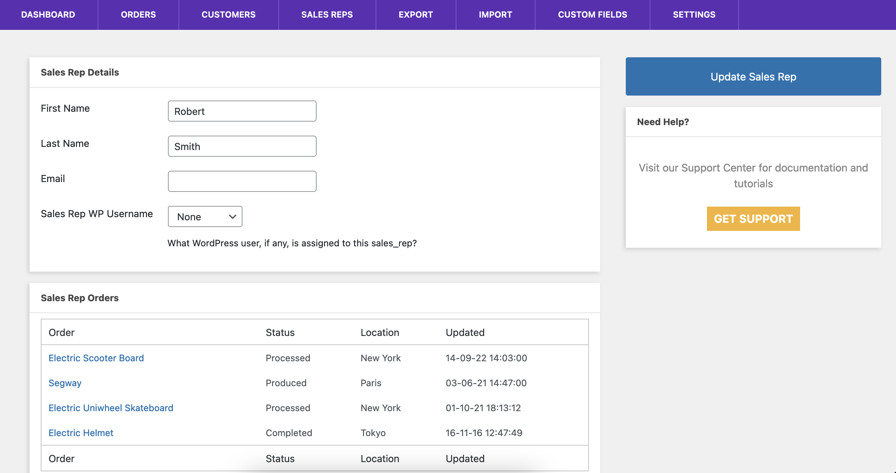This screenshot has width=896, height=473.
Task: Open the Electric Scooter Board order
Action: pyautogui.click(x=96, y=358)
